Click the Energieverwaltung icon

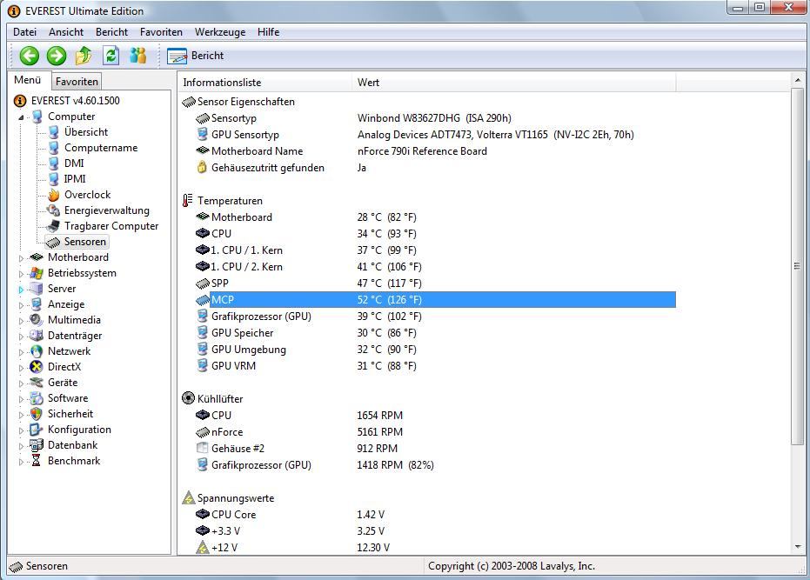54,210
